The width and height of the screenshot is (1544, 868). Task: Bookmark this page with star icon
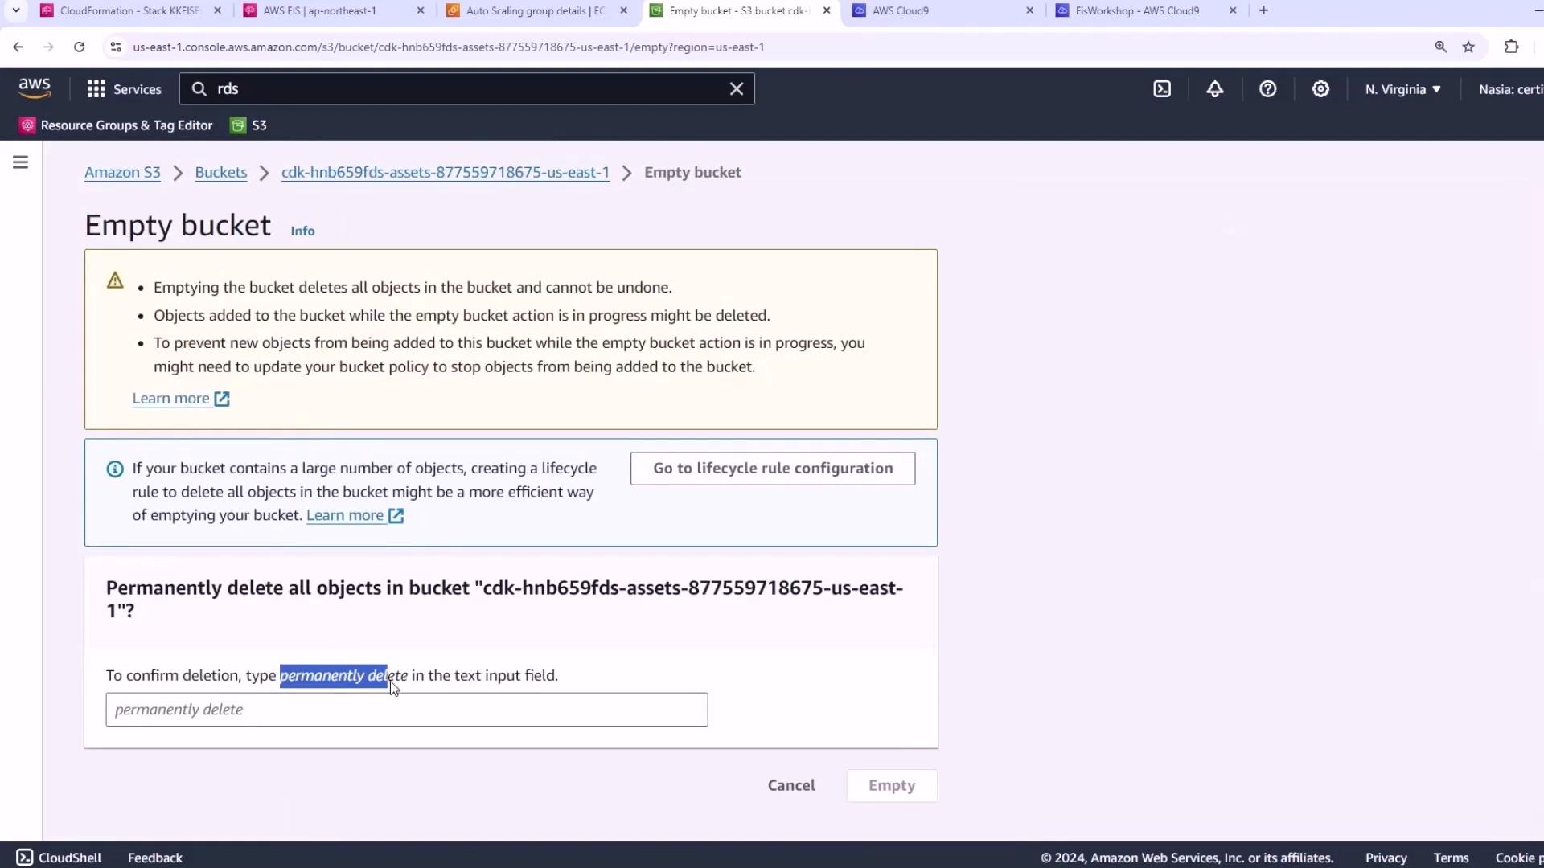click(1468, 47)
